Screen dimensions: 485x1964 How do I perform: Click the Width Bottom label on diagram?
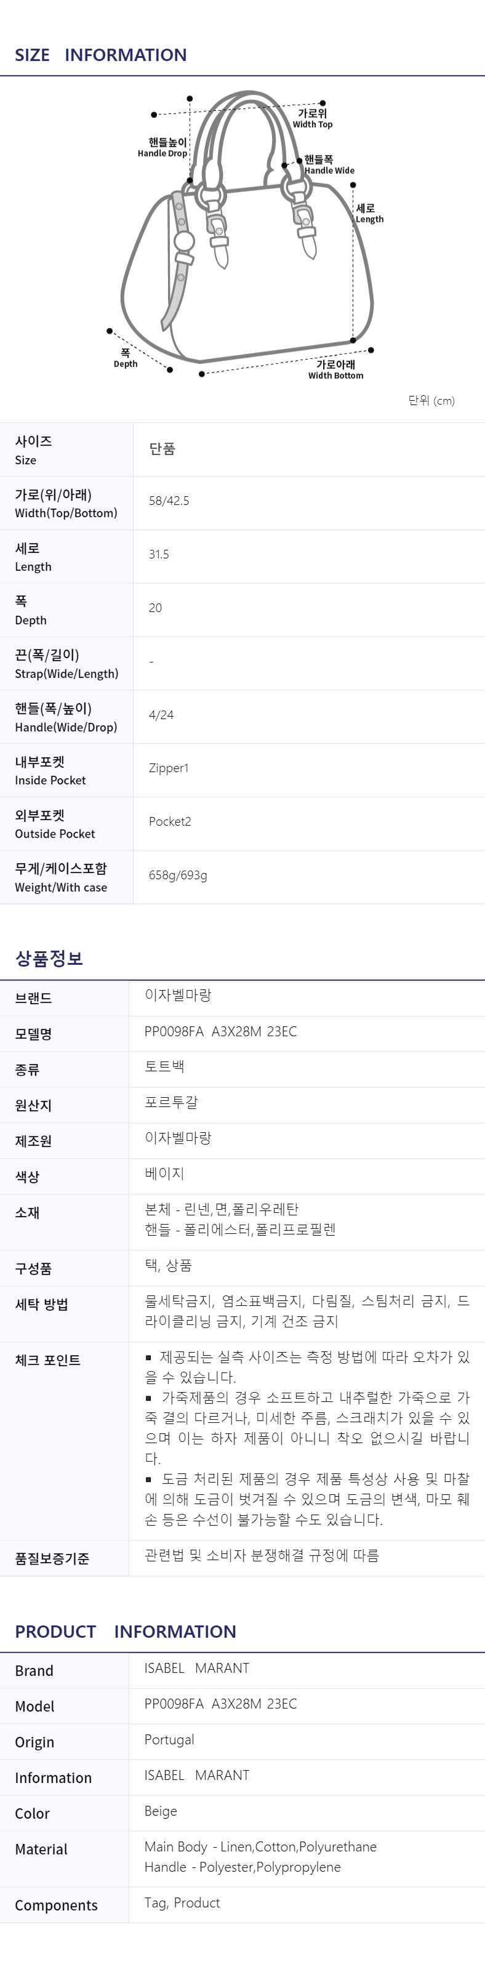pos(335,370)
